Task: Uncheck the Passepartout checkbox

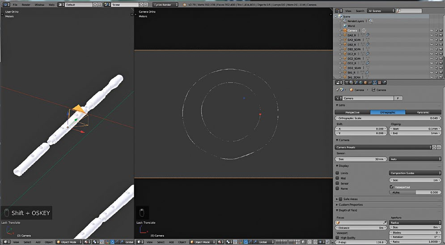Action: (392, 187)
